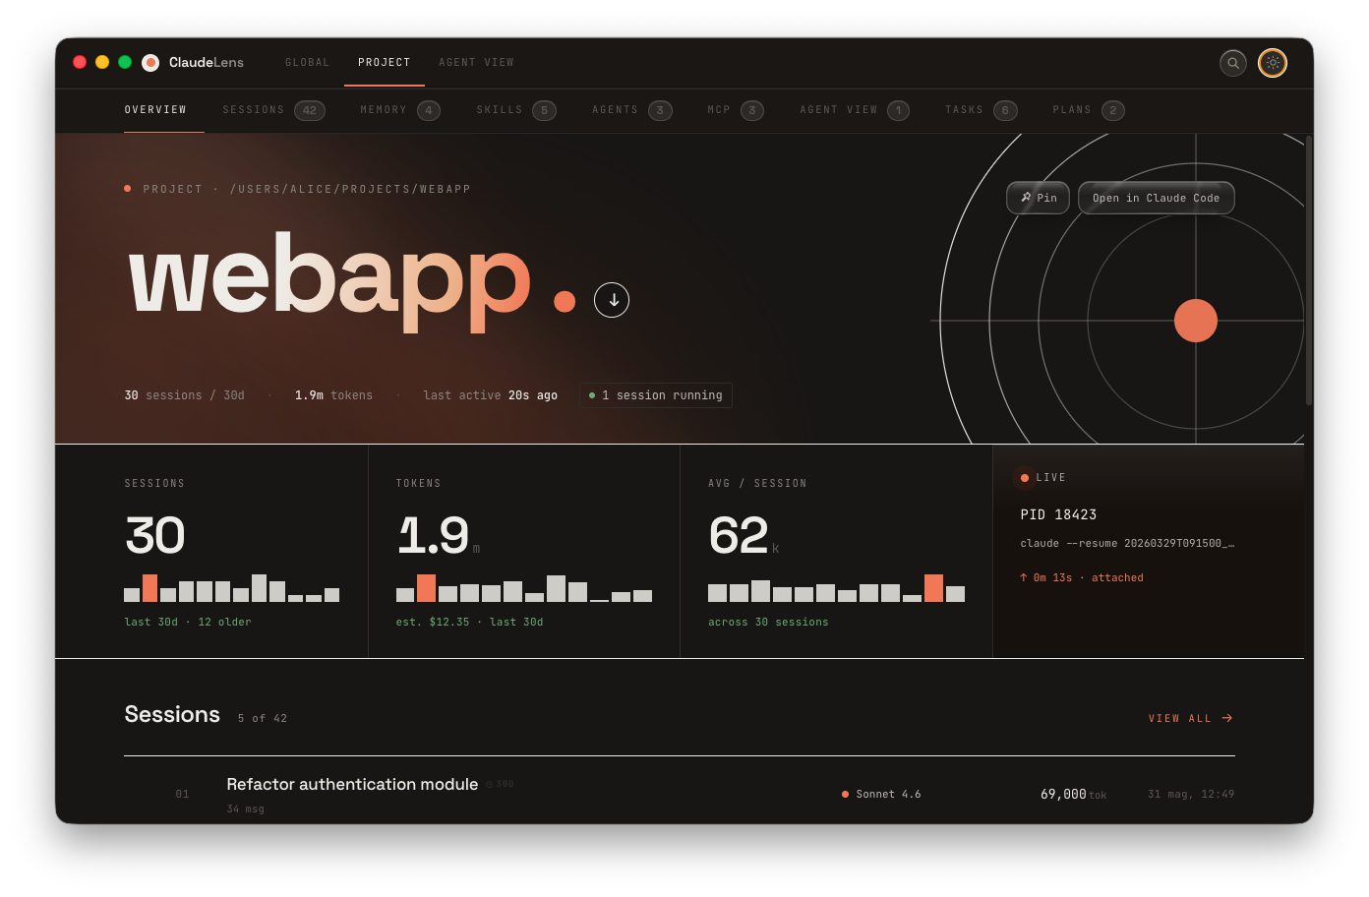
Task: Click the 1 session running badge
Action: 656,395
